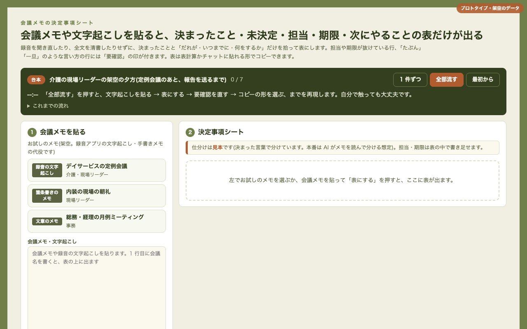Click the 「見本」 highlighted word in notice
The width and height of the screenshot is (527, 329).
[217, 147]
